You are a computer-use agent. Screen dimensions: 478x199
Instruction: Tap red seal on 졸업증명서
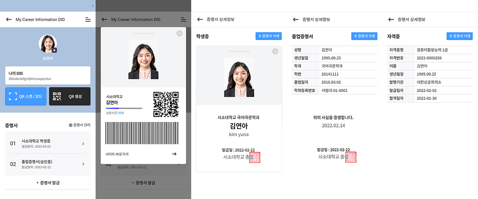click(x=351, y=157)
